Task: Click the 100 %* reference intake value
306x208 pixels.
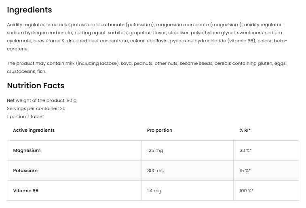Action: click(x=246, y=191)
